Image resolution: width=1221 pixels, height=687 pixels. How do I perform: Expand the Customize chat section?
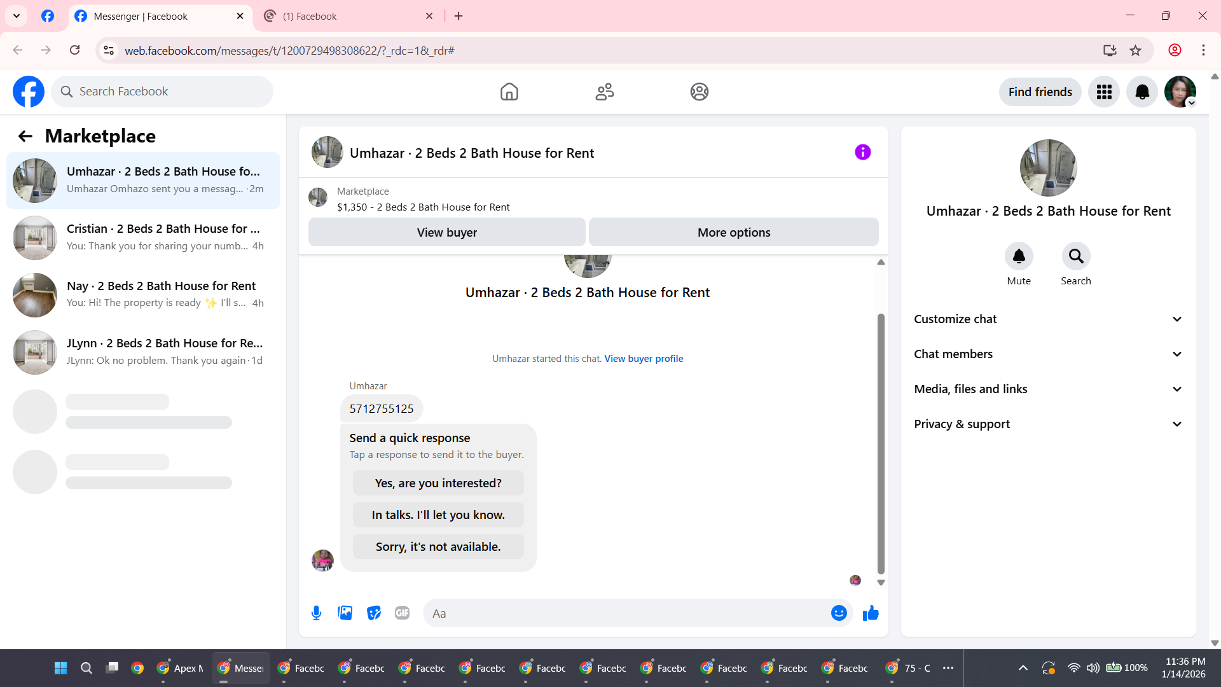tap(1048, 319)
